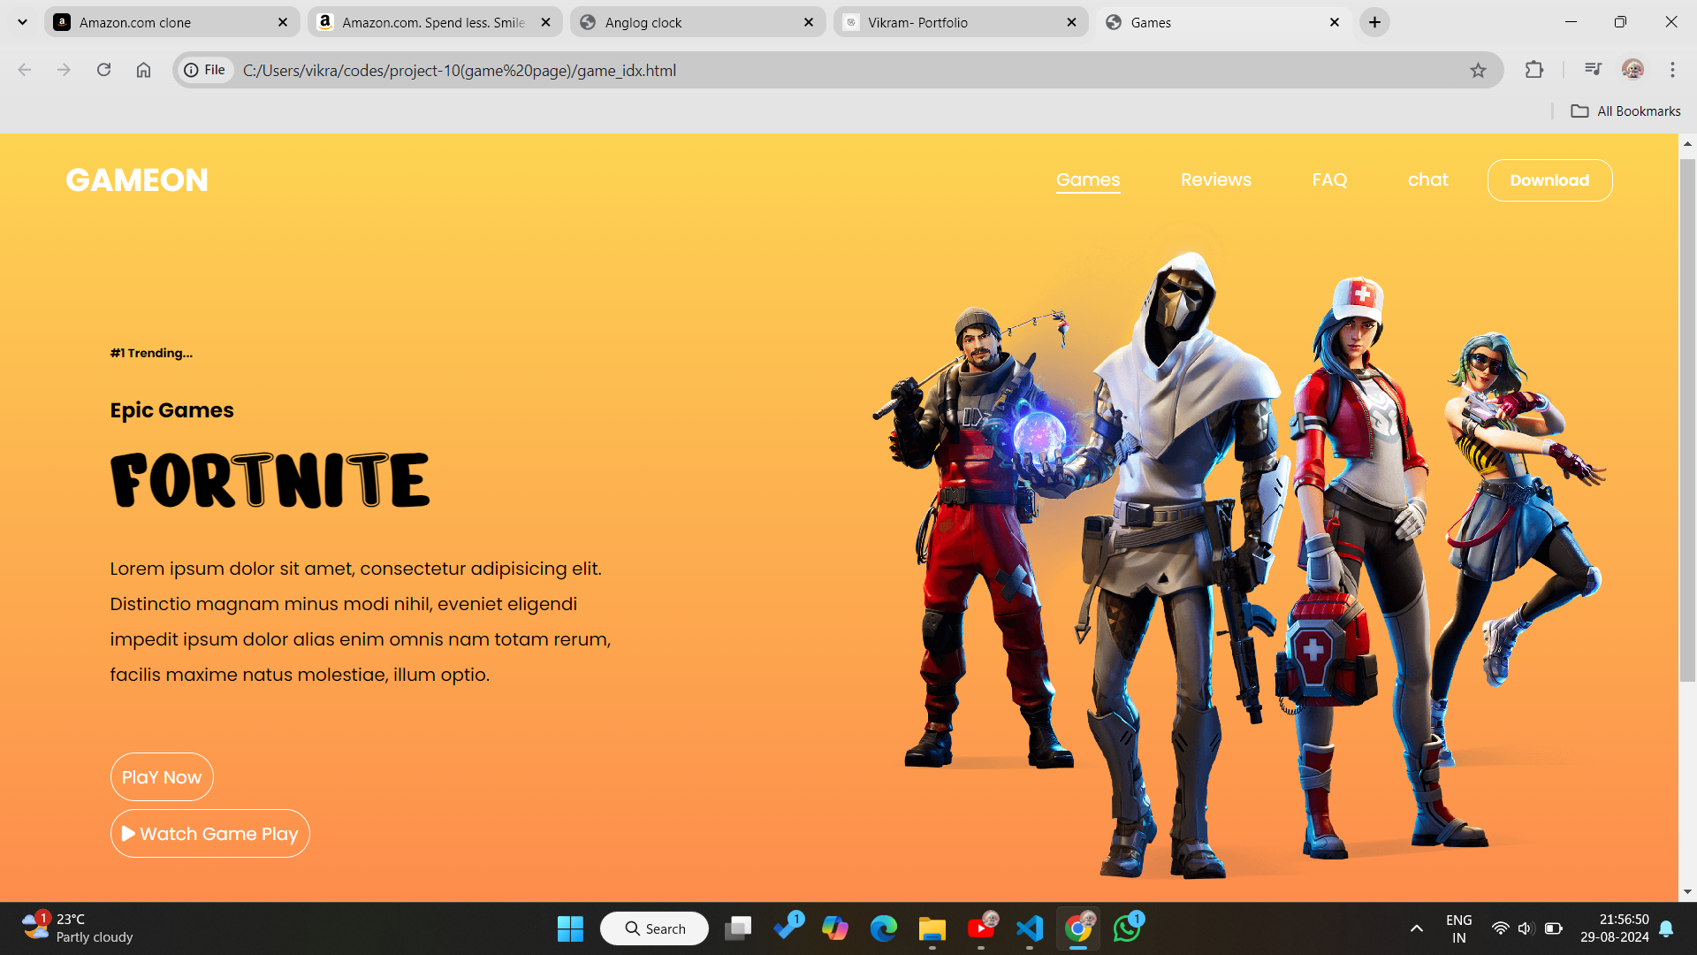This screenshot has width=1697, height=955.
Task: Open Microsoft Edge in the taskbar
Action: (884, 928)
